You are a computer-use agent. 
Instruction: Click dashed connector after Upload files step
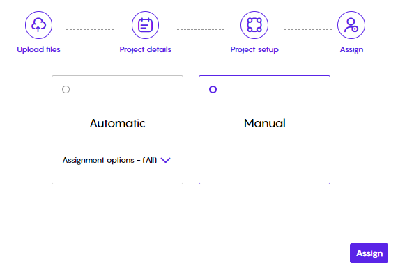point(90,30)
